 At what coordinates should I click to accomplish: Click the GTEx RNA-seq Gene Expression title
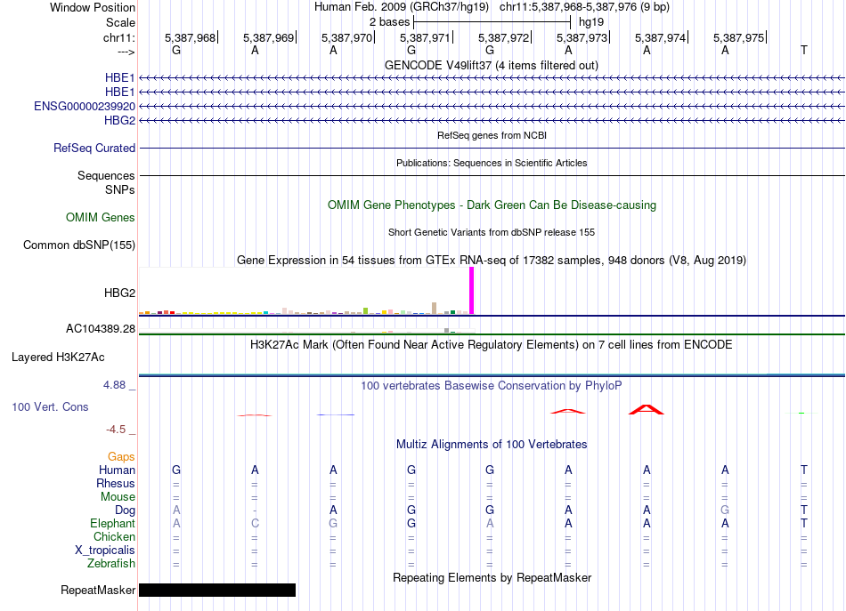pyautogui.click(x=492, y=261)
